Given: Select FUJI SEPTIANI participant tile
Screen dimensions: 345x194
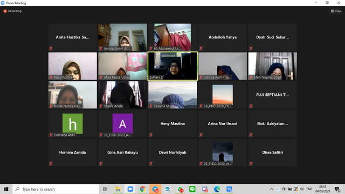Looking at the screenshot, I should 273,95.
